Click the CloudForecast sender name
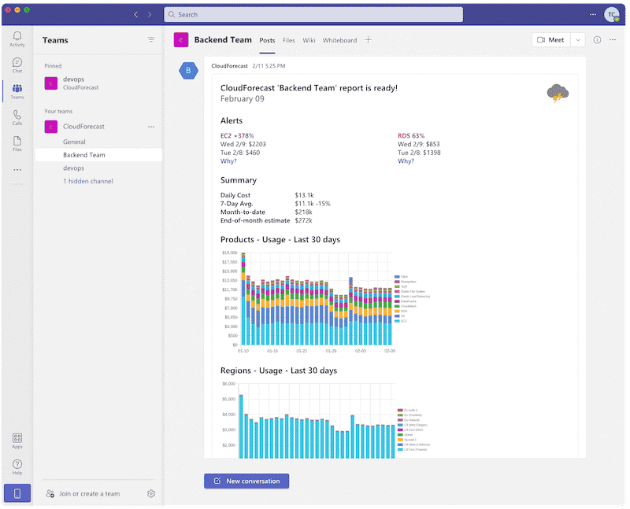The height and width of the screenshot is (509, 630). pyautogui.click(x=229, y=66)
